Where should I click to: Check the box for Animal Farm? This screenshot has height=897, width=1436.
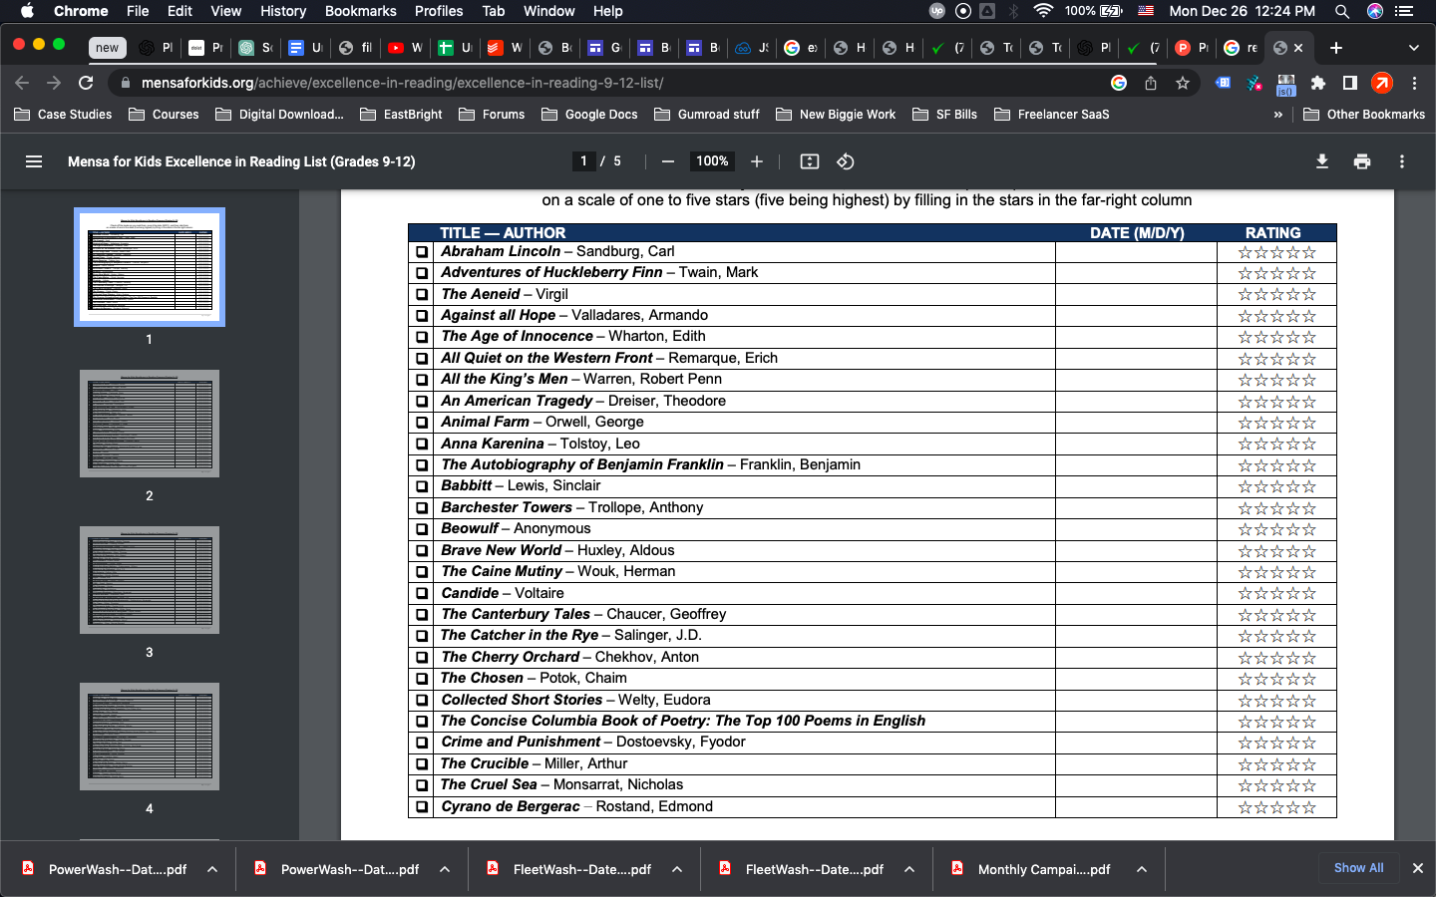[x=422, y=423]
